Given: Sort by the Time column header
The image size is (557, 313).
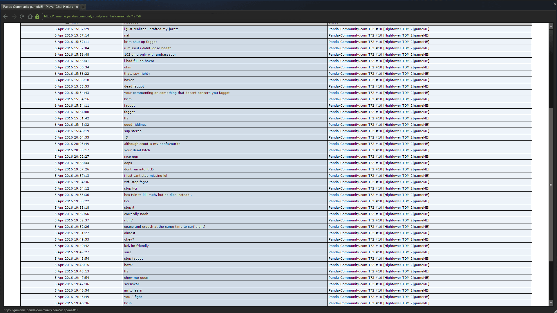Looking at the screenshot, I should pyautogui.click(x=74, y=23).
